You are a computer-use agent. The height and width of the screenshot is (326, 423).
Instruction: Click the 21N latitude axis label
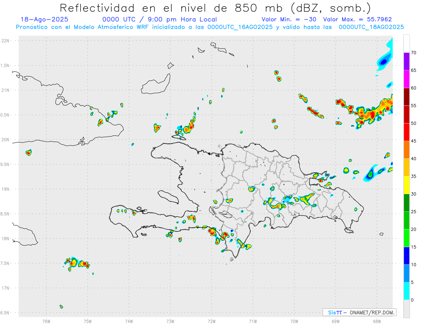[x=6, y=90]
